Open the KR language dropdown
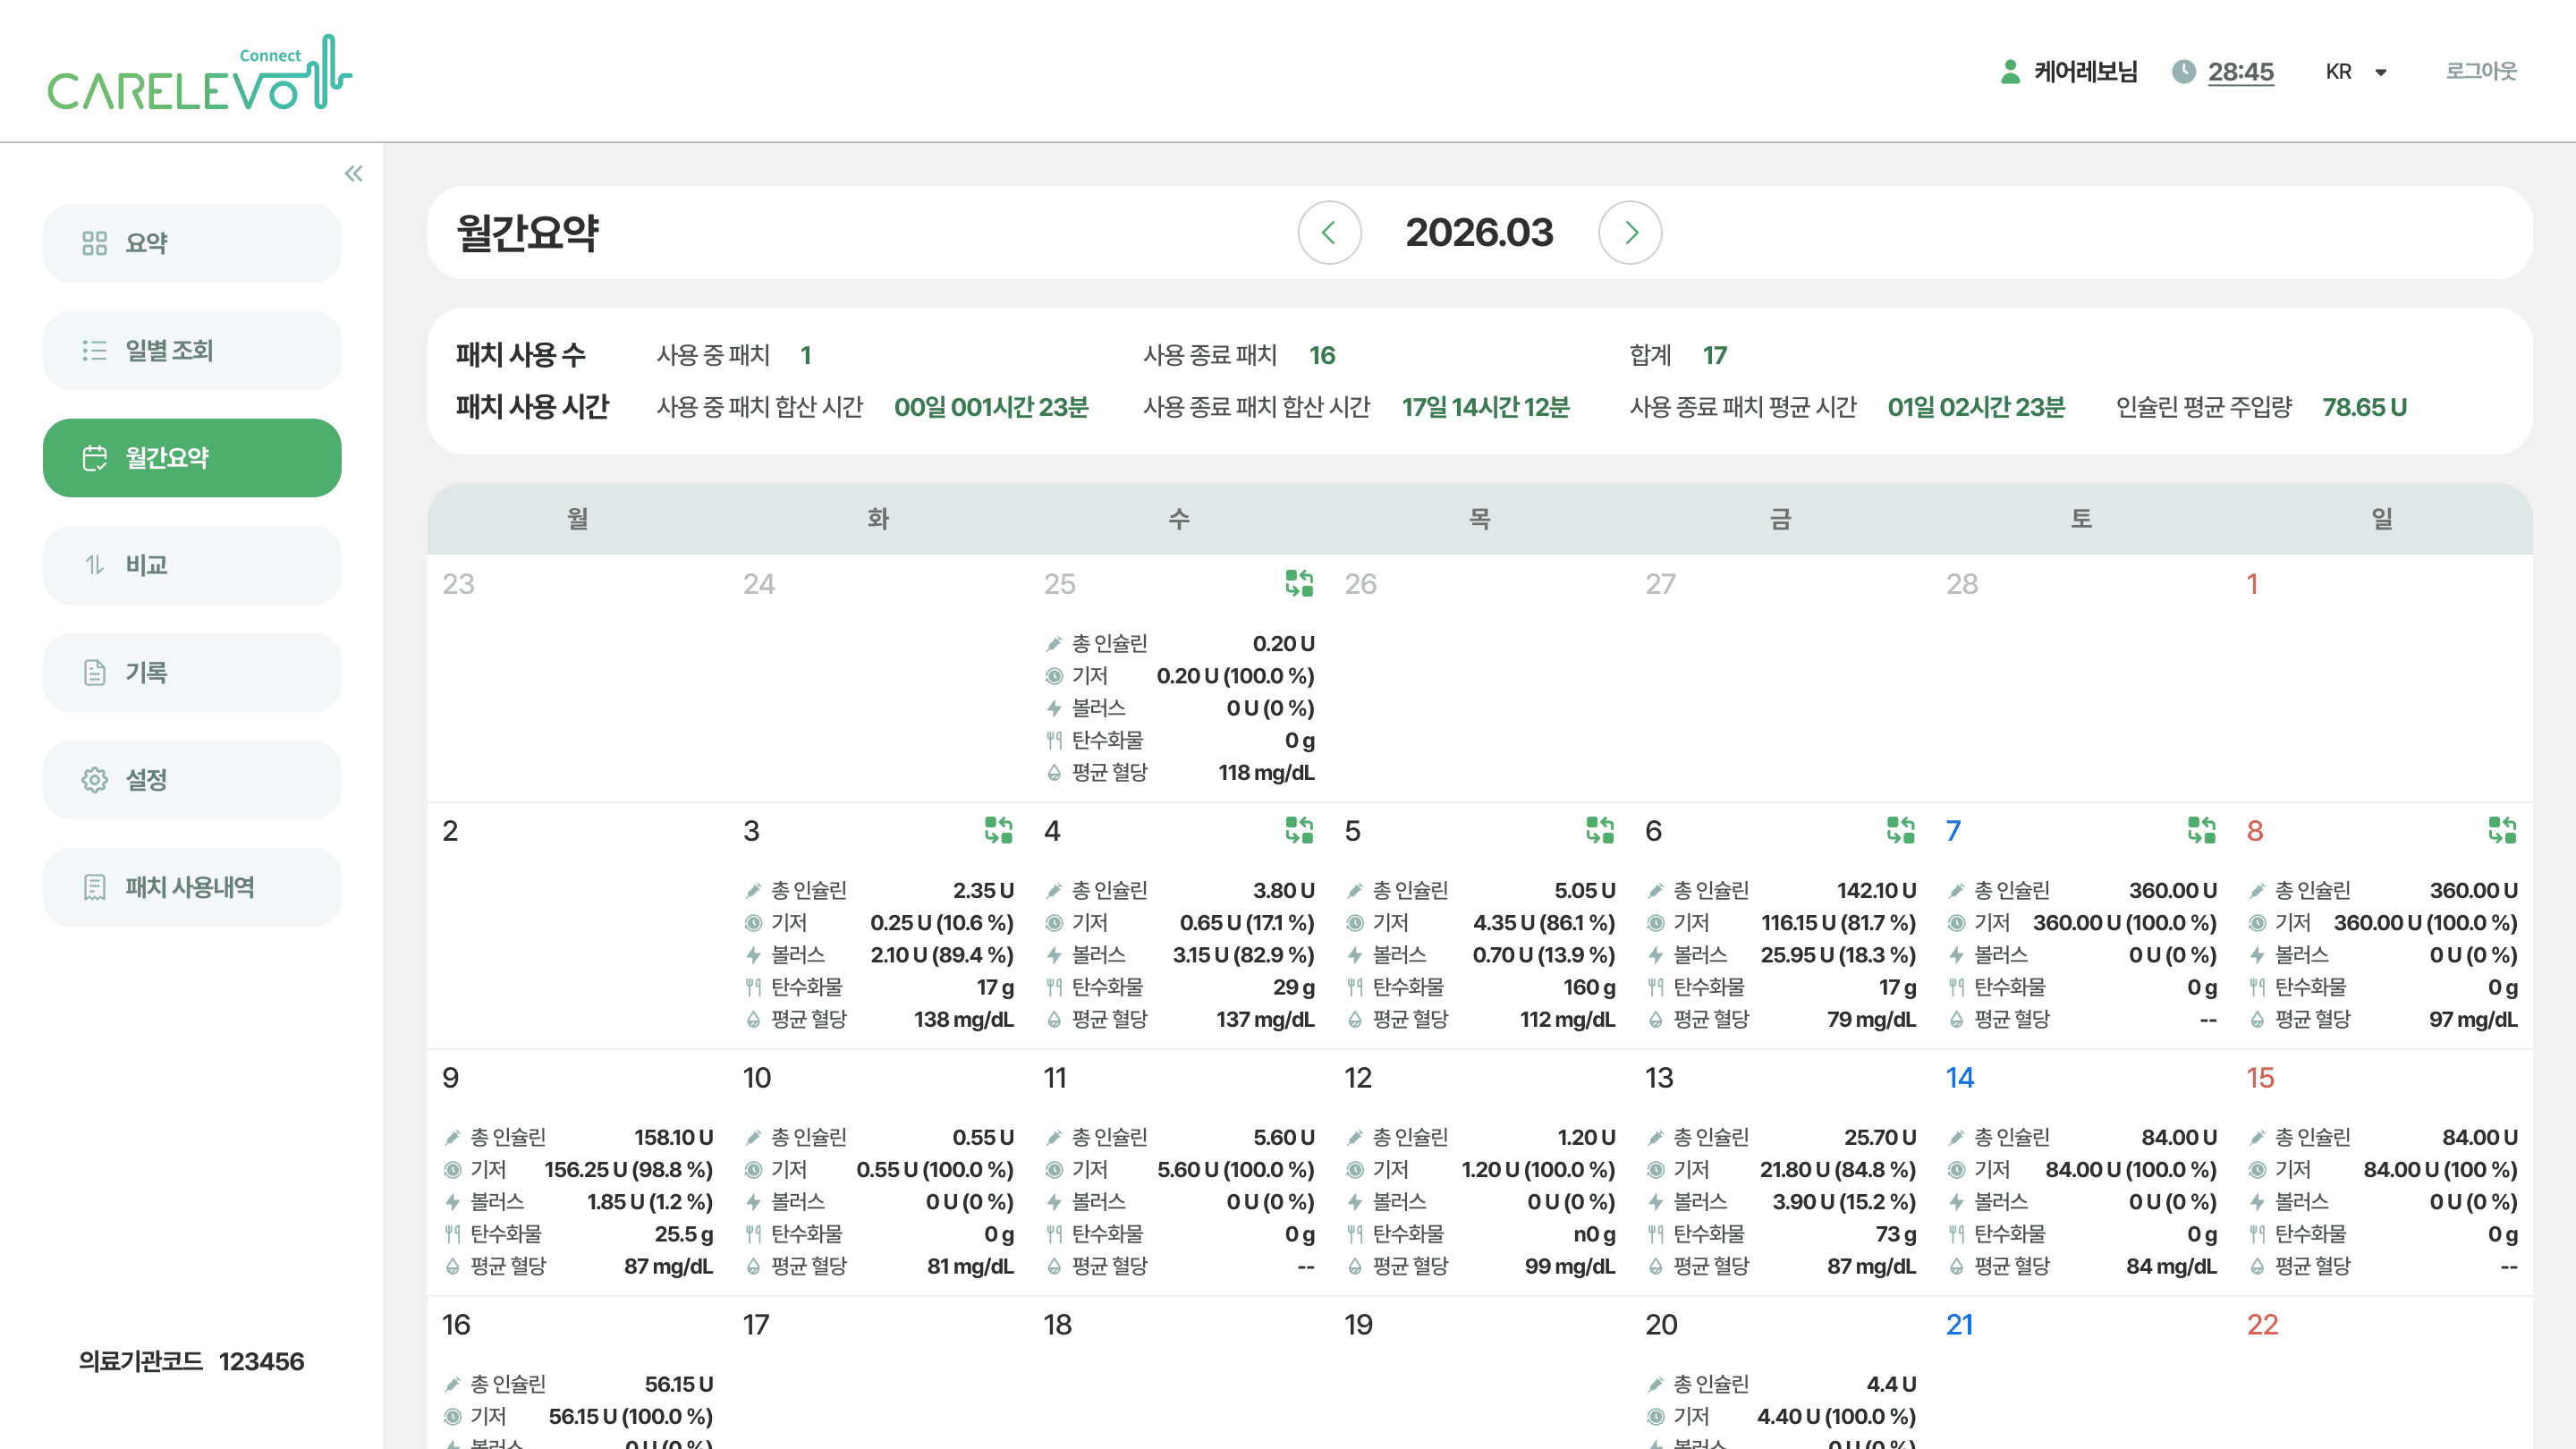This screenshot has height=1449, width=2576. (x=2357, y=72)
